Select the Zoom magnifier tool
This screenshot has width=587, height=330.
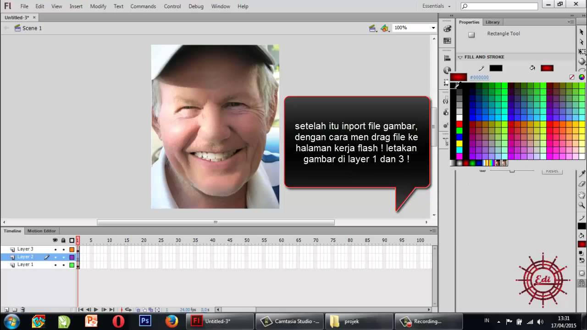click(x=581, y=205)
